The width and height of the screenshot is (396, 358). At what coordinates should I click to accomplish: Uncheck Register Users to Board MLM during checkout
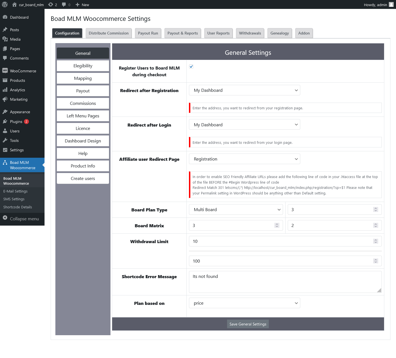191,66
